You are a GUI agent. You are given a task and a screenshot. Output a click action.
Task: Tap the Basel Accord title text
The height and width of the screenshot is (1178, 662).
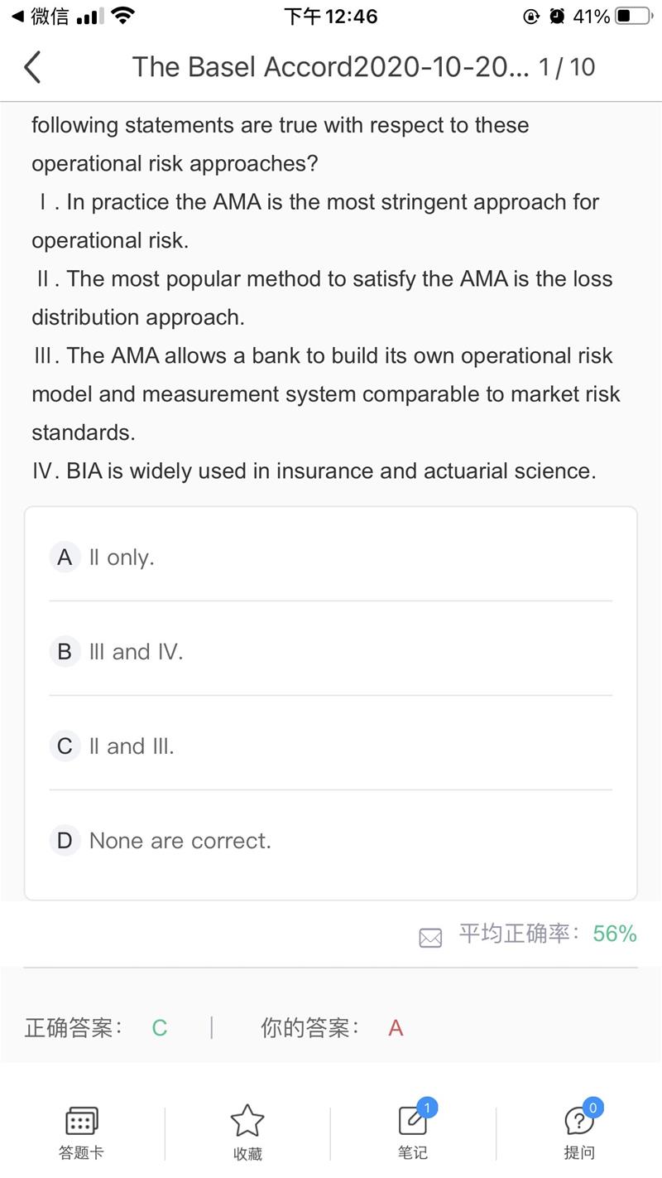[x=330, y=67]
